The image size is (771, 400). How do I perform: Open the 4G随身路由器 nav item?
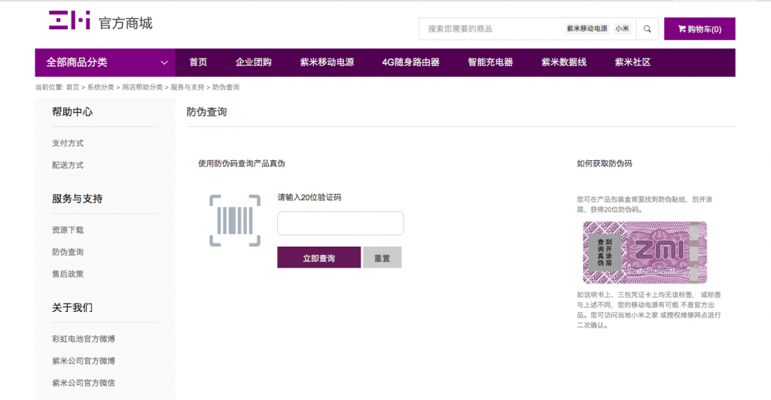[x=410, y=62]
